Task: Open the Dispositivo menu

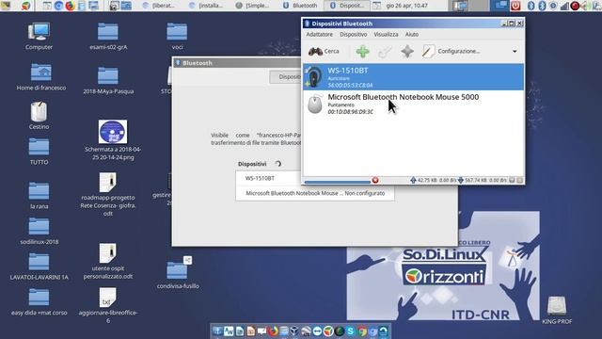Action: [x=354, y=34]
